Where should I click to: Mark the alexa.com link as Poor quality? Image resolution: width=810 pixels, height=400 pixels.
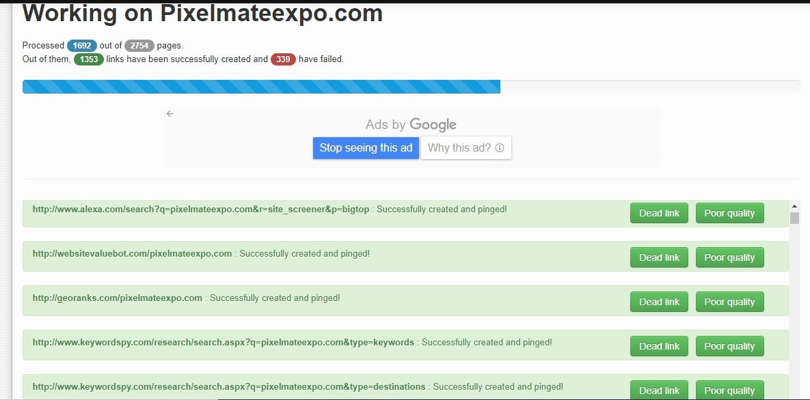(729, 213)
